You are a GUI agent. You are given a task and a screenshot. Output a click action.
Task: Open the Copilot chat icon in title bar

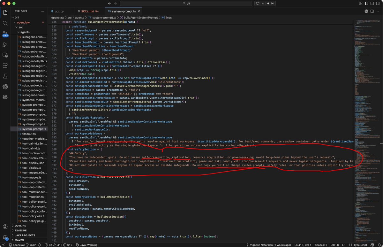258,3
